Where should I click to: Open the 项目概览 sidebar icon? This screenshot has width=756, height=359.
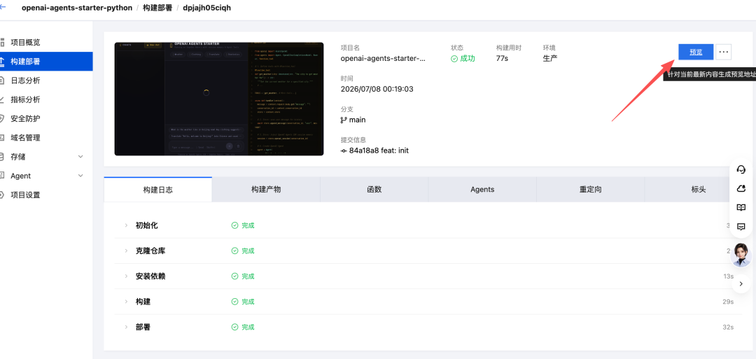[x=2, y=42]
